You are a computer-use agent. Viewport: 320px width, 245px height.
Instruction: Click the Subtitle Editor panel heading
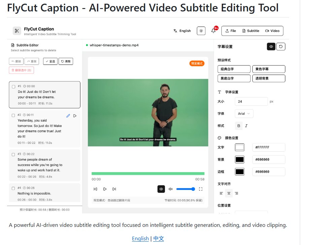pos(27,45)
